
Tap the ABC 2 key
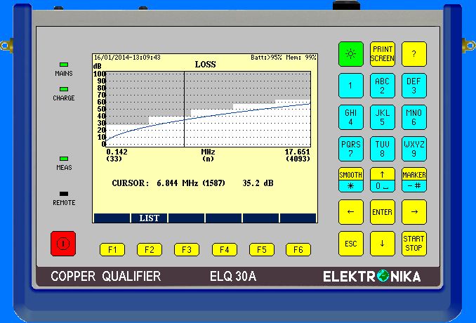click(382, 86)
